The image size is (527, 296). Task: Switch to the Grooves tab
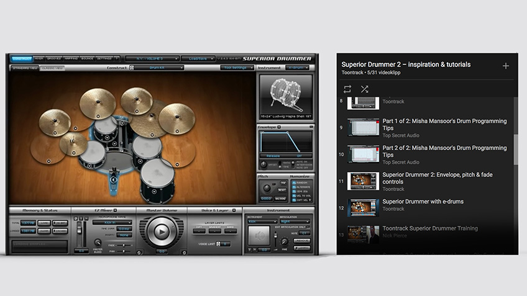(54, 59)
